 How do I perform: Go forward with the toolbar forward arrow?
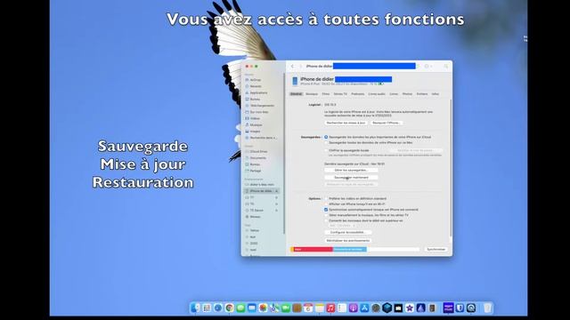[300, 67]
